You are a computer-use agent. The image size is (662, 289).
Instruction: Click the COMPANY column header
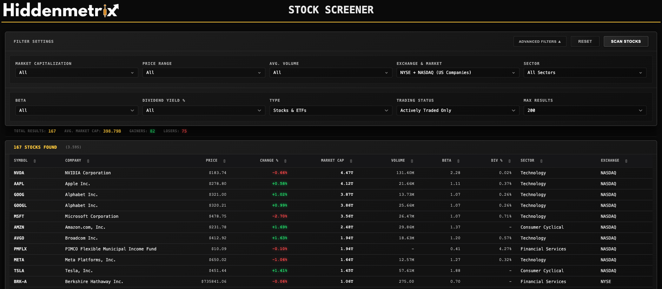coord(73,161)
